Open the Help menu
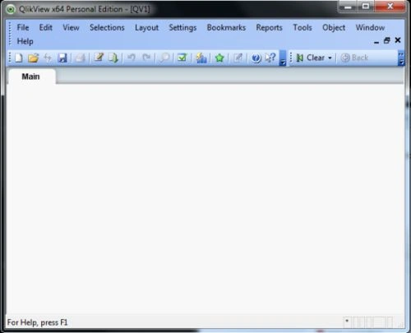411x333 pixels. [25, 41]
